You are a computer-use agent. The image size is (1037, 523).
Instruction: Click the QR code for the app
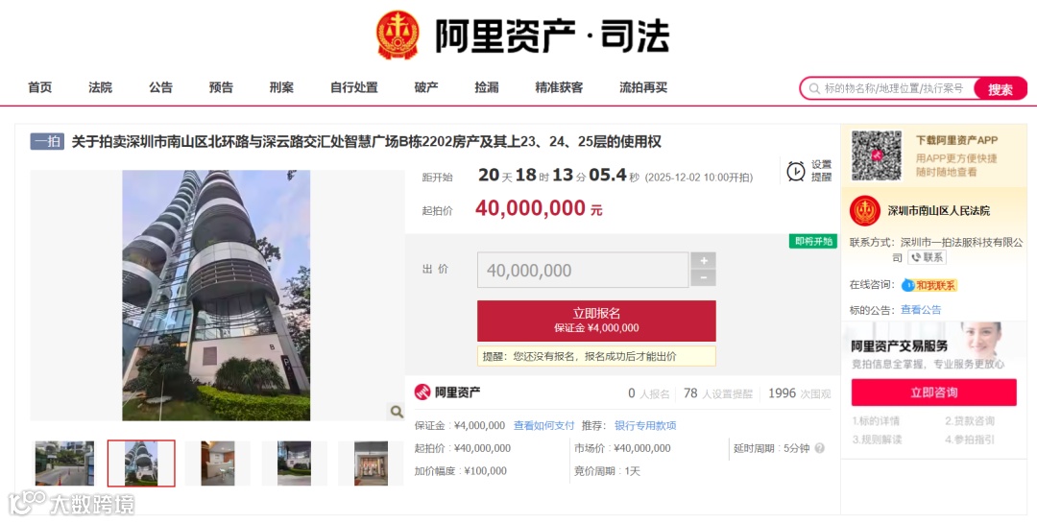click(x=877, y=156)
